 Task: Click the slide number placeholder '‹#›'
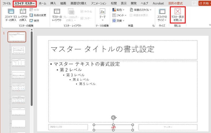point(113,127)
